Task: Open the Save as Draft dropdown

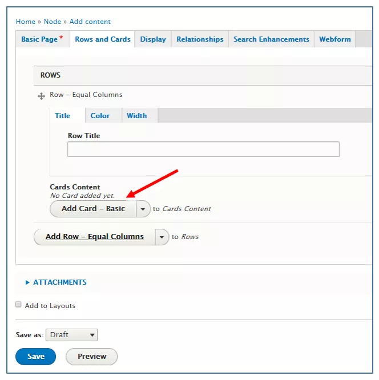Action: point(71,335)
